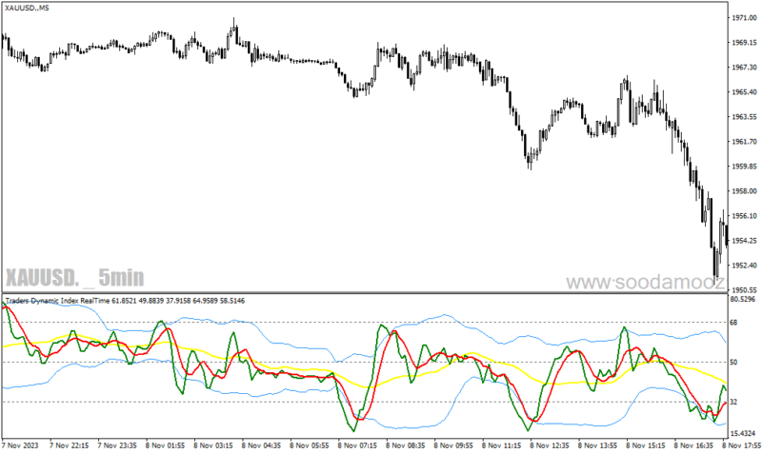This screenshot has width=762, height=454.
Task: Select the 8 Nov 15:15 time label
Action: [646, 445]
